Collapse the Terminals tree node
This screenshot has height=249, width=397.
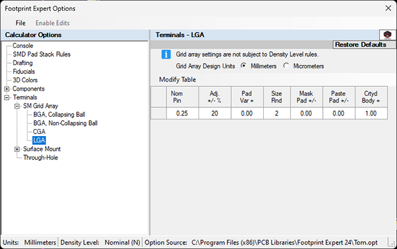[7, 98]
